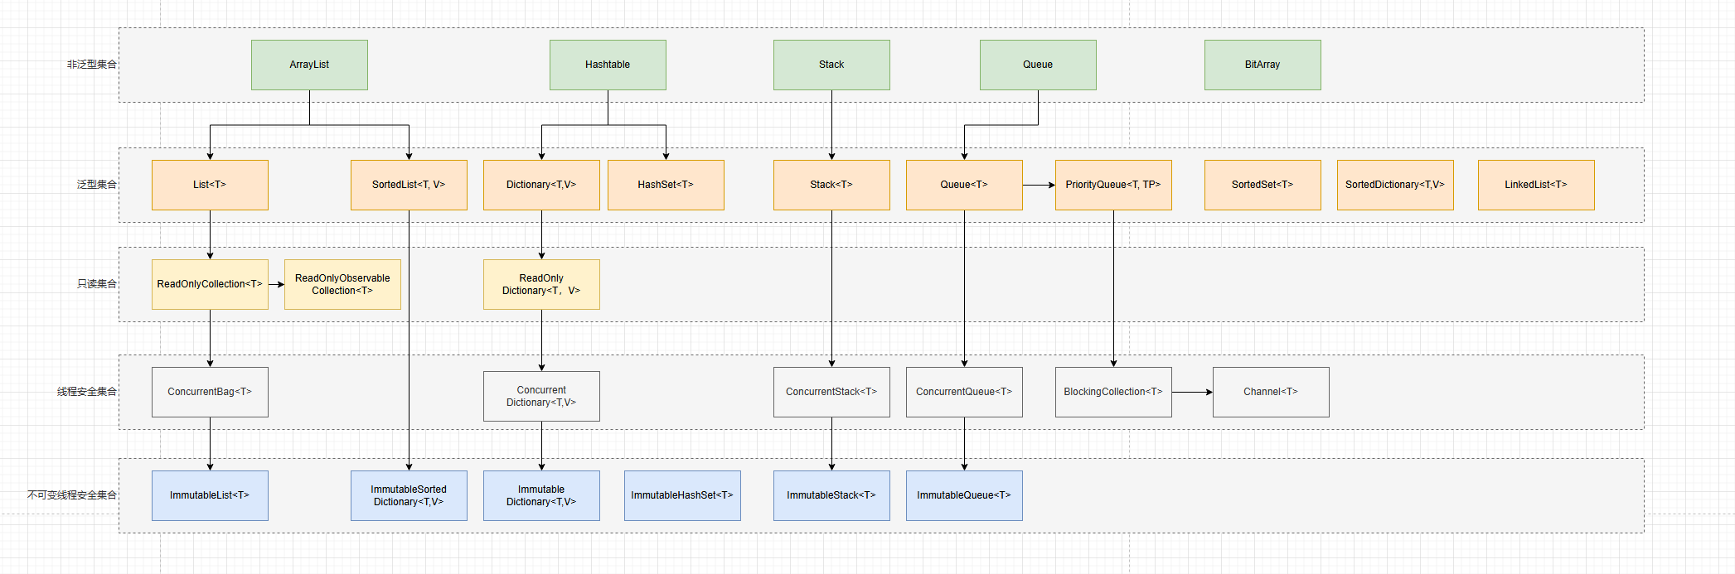Select the Queue<T> node
The width and height of the screenshot is (1735, 574).
[964, 185]
